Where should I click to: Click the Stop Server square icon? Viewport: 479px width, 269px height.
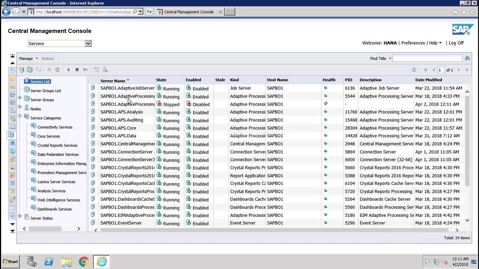coord(77,70)
